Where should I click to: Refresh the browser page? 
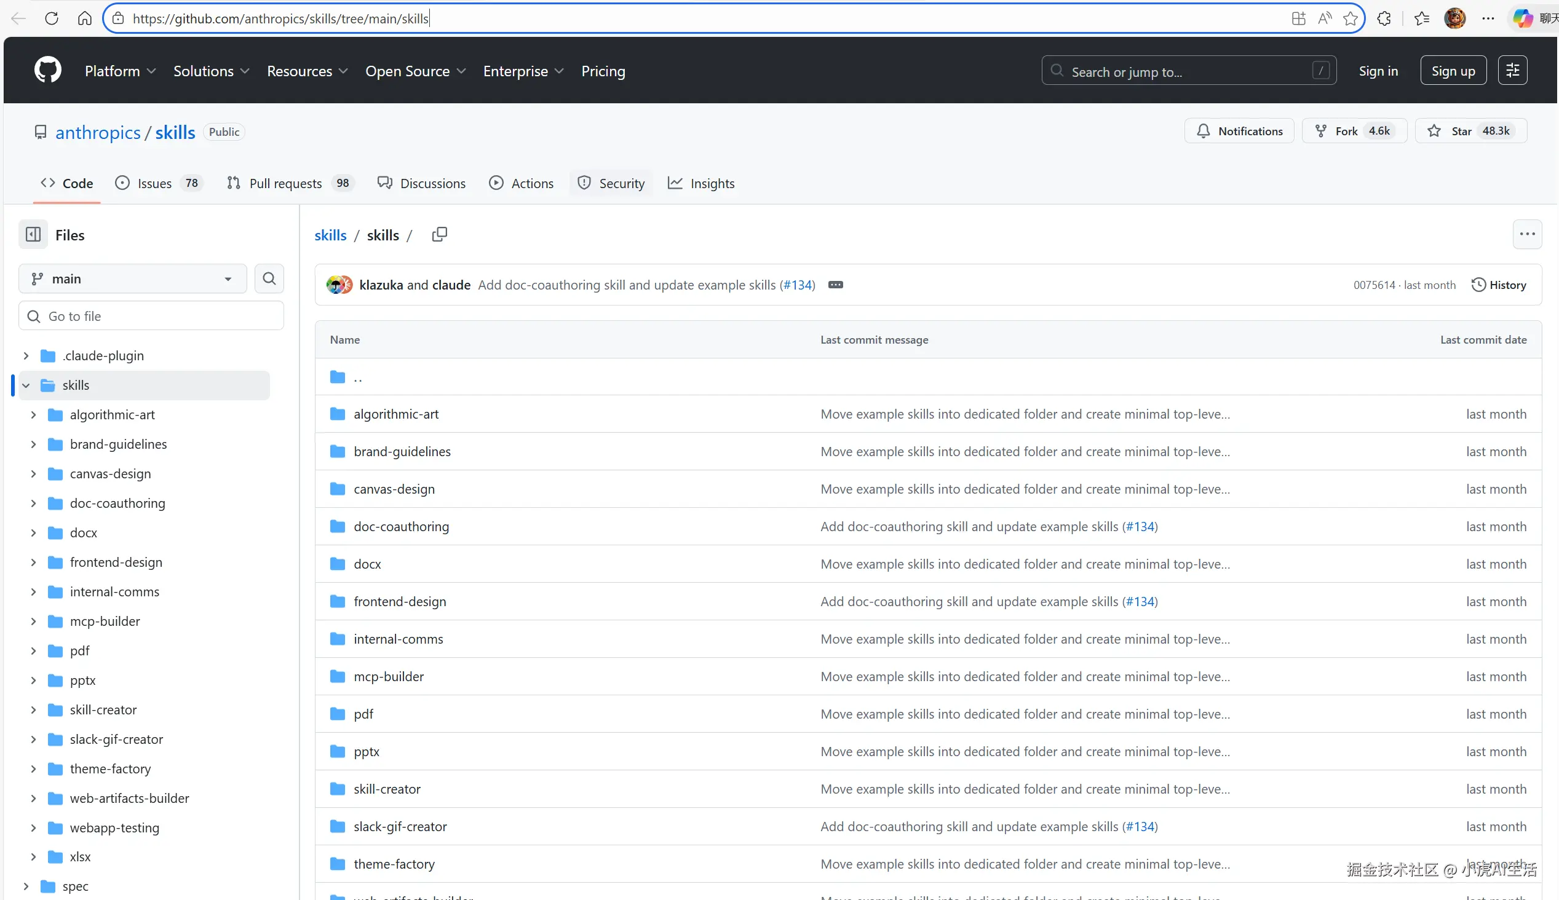(52, 18)
